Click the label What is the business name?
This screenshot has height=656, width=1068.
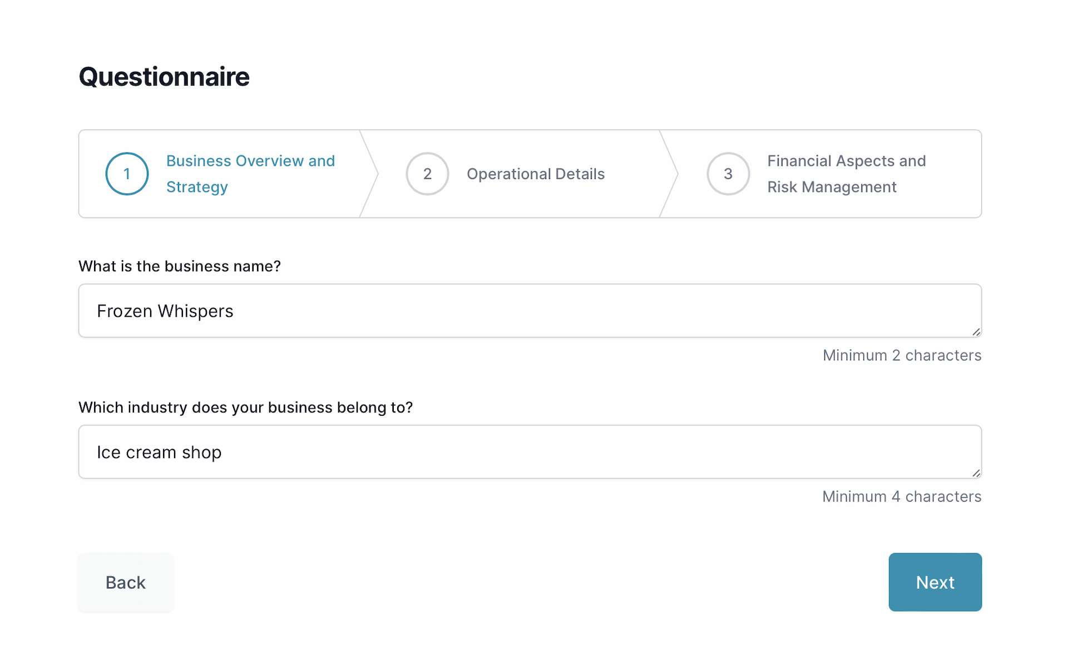click(179, 266)
